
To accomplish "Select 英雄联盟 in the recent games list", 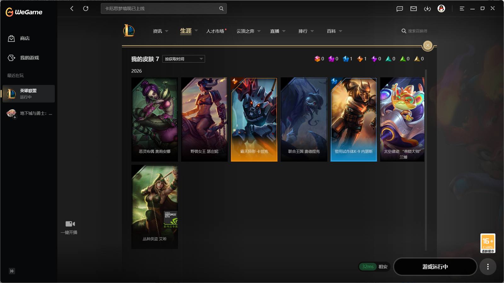I will coord(29,94).
